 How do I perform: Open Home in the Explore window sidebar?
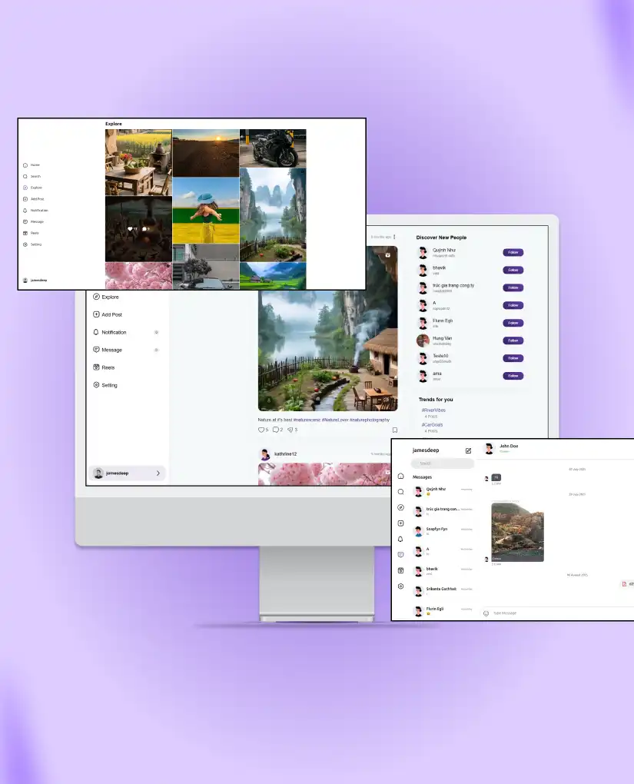pos(35,165)
